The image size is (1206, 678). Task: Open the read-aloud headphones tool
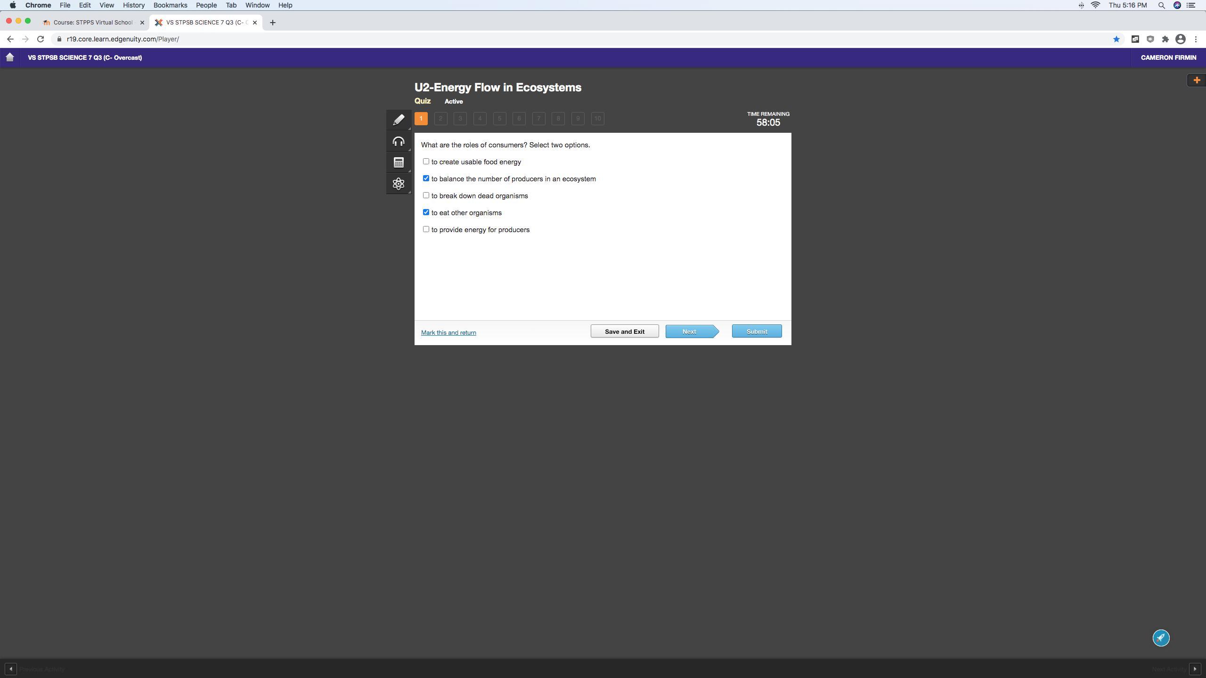point(399,141)
